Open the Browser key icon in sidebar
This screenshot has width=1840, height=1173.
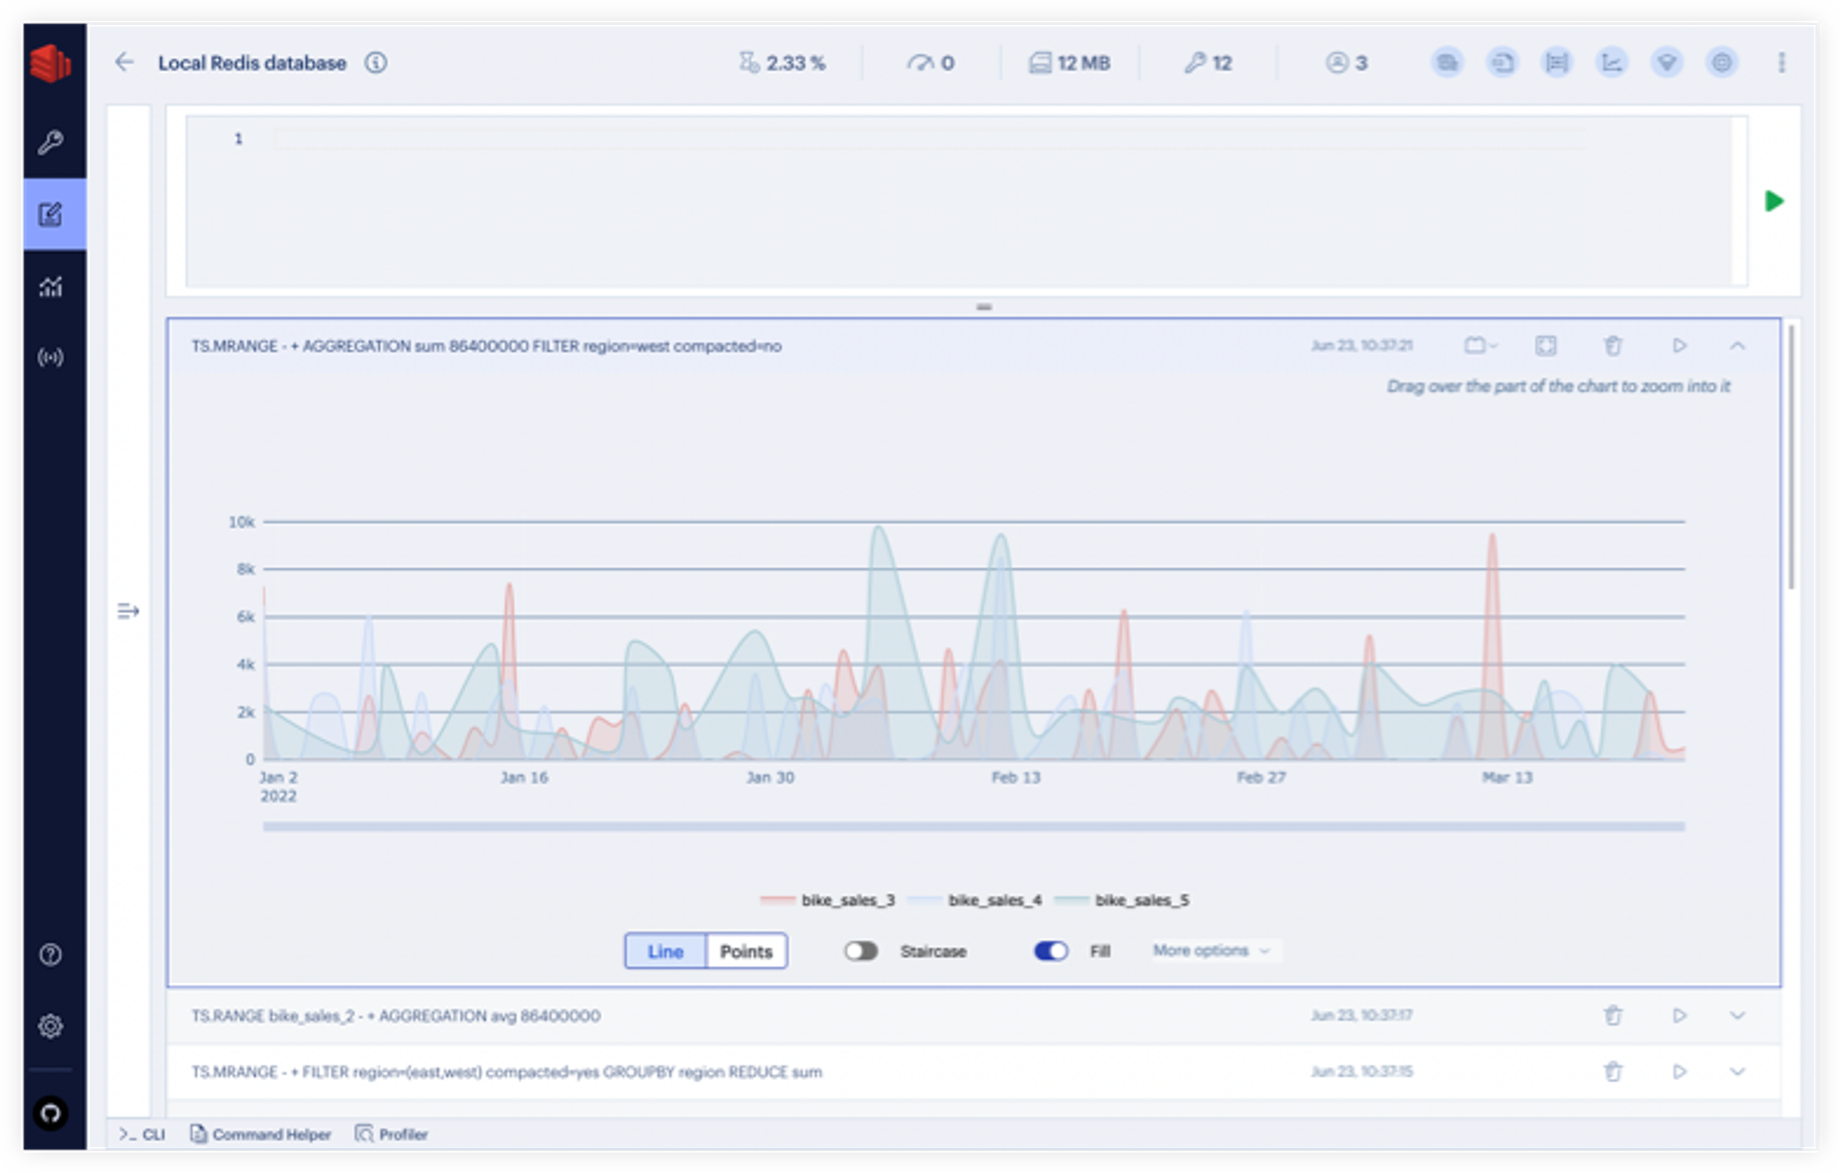50,142
